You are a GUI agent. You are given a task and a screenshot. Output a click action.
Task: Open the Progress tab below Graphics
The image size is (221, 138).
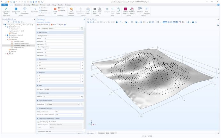click(x=101, y=133)
